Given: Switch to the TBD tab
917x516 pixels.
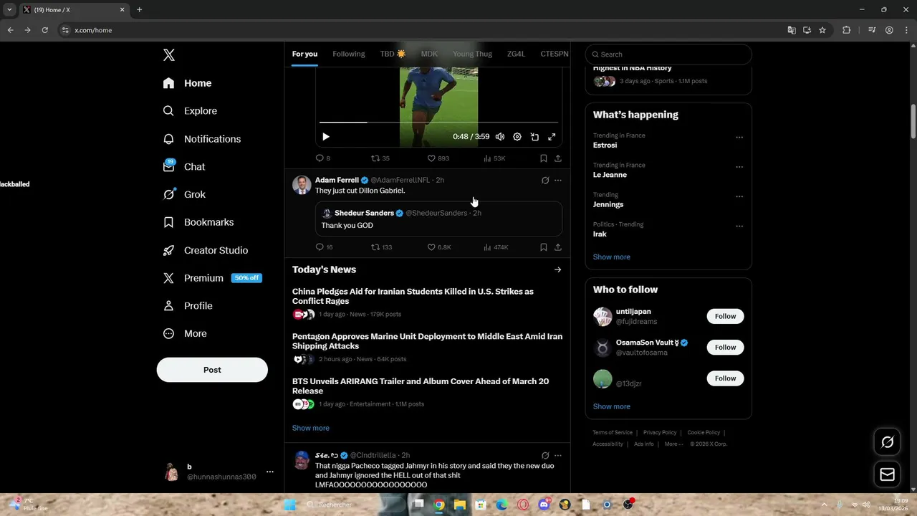Looking at the screenshot, I should pyautogui.click(x=393, y=54).
